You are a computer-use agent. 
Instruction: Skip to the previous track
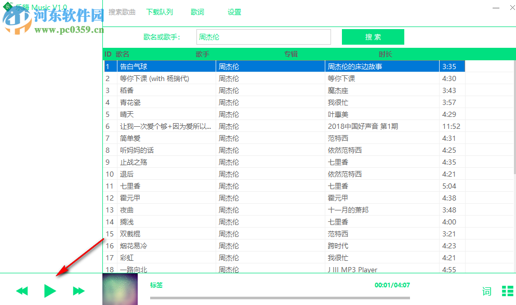22,291
